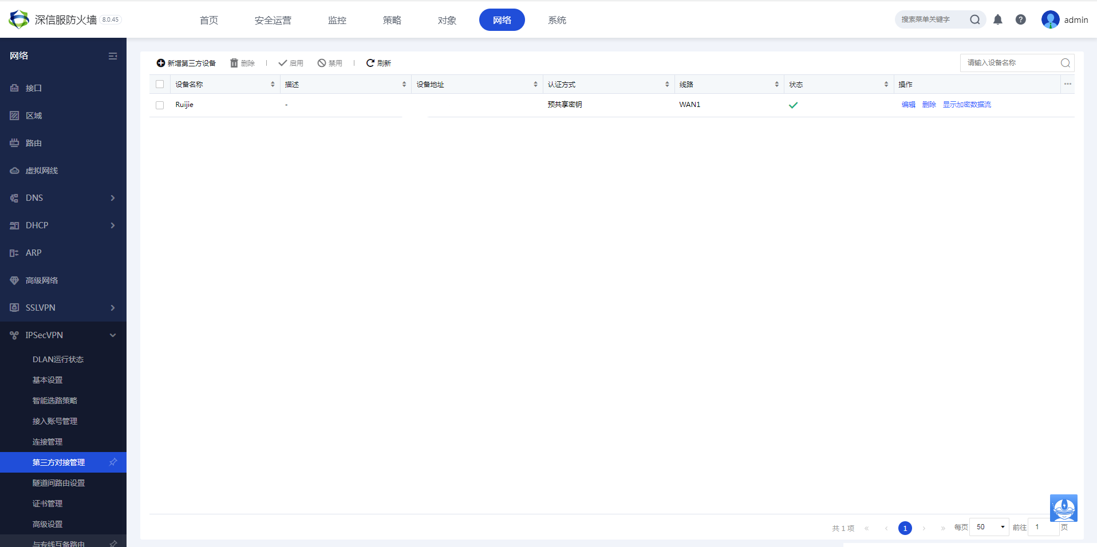Screen dimensions: 1097x547
Task: Click the 删除 toolbar button
Action: coord(242,63)
